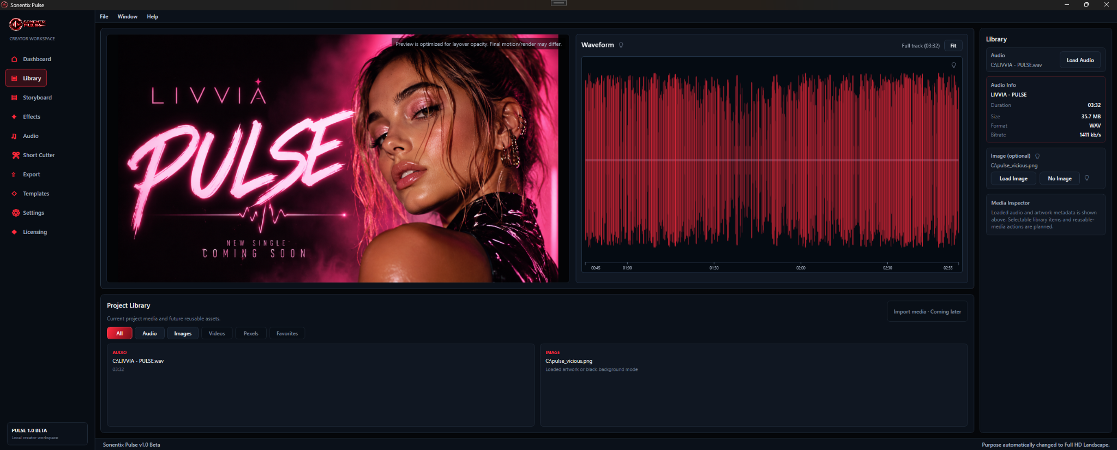The image size is (1117, 450).
Task: Filter project library by Audio
Action: 149,333
